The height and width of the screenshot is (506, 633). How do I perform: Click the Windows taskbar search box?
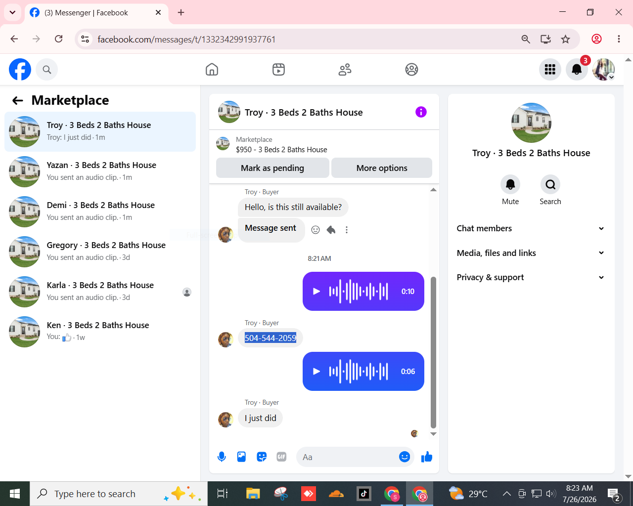[119, 494]
